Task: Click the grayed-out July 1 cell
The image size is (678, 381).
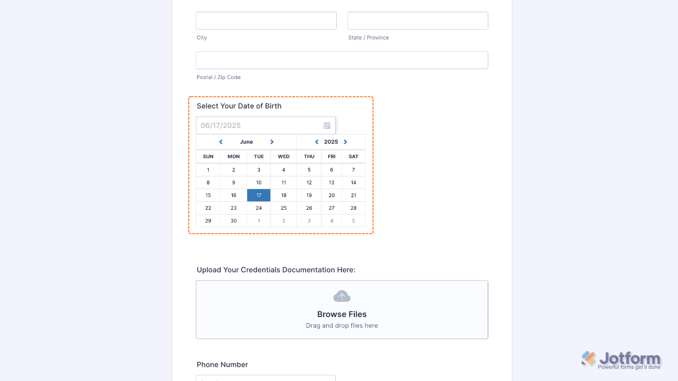Action: coord(258,221)
